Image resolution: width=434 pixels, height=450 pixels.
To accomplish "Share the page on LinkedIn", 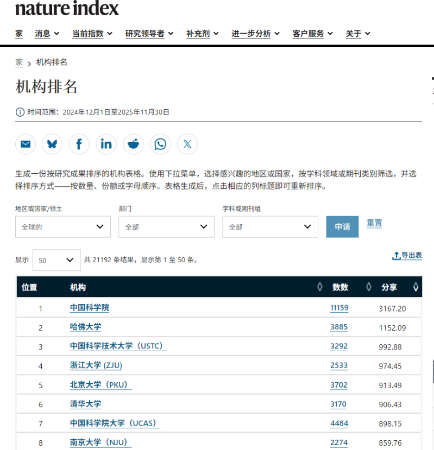I will [x=106, y=144].
